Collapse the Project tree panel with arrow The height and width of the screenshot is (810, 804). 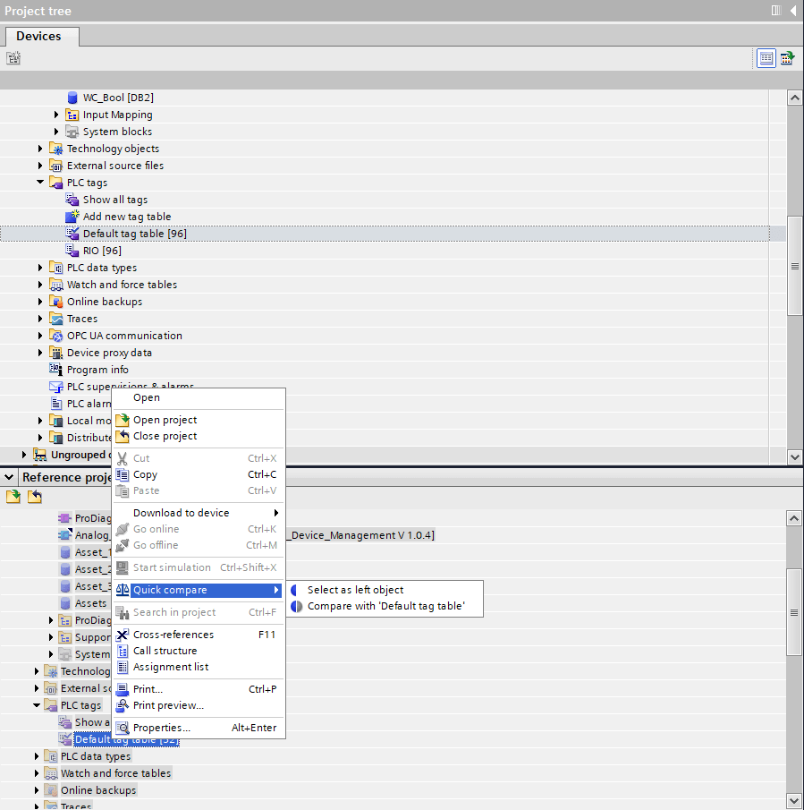(x=792, y=11)
